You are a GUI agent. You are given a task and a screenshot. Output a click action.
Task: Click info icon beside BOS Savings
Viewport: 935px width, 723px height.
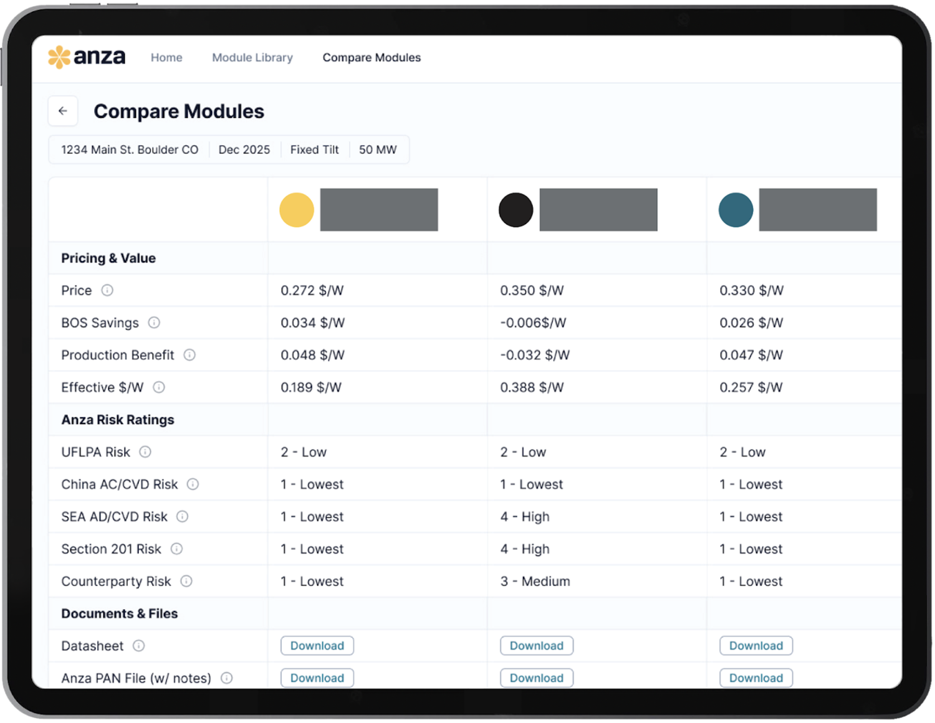coord(154,323)
